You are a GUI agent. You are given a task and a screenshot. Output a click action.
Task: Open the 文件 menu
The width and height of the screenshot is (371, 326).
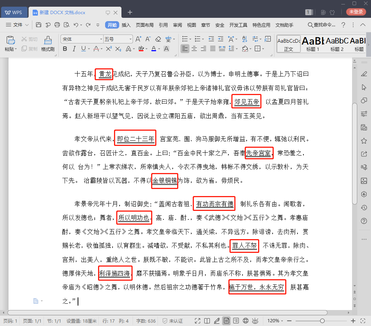18,25
